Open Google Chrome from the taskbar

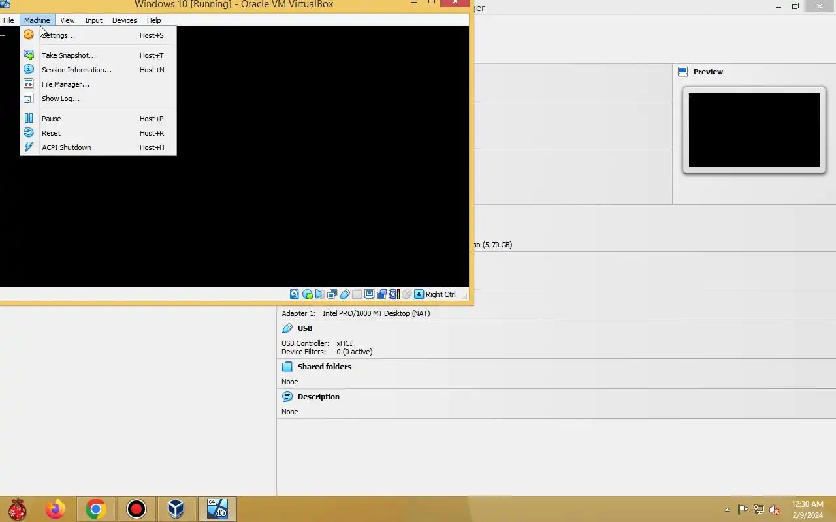pos(95,509)
